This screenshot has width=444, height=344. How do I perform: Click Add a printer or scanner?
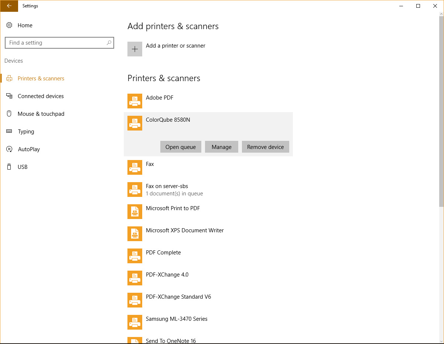(175, 46)
